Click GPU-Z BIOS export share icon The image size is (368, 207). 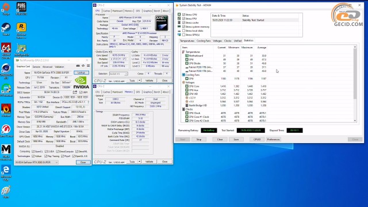pos(75,92)
